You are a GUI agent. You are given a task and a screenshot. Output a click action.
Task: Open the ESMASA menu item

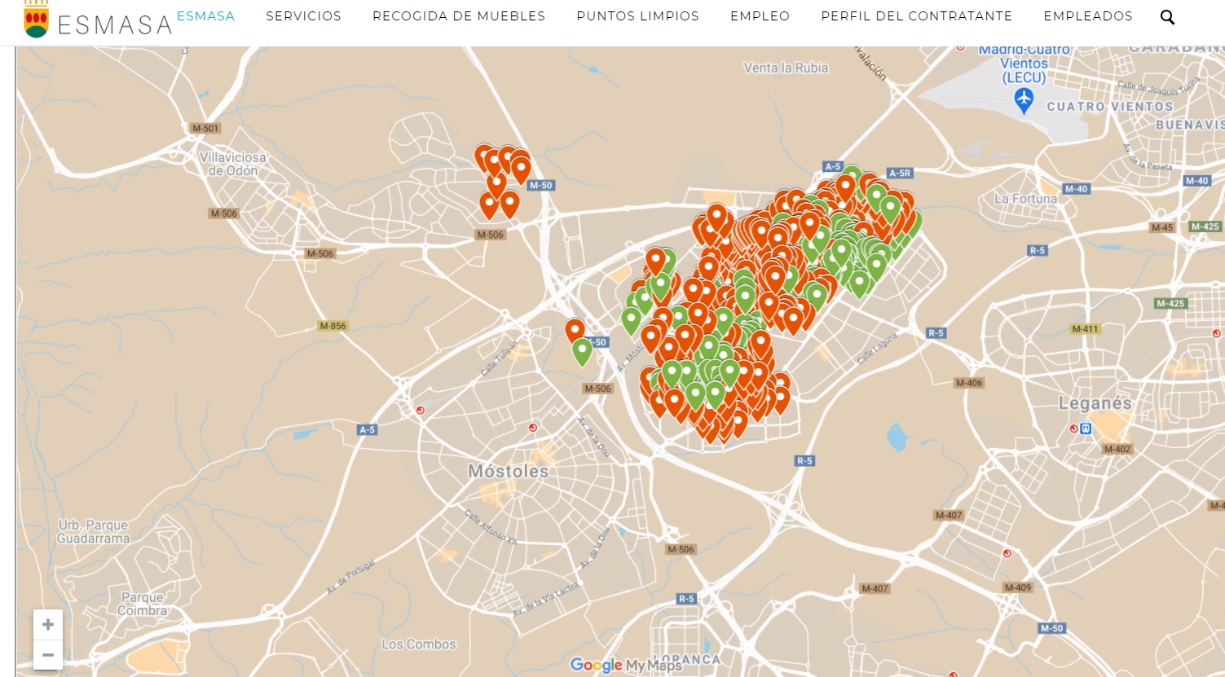pyautogui.click(x=205, y=16)
